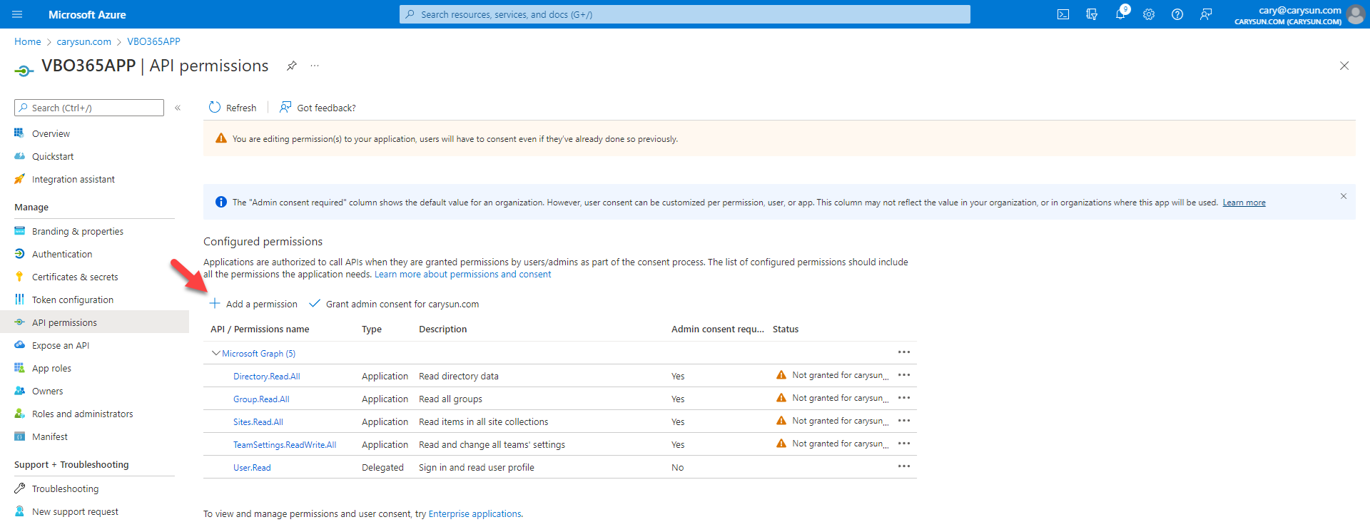The height and width of the screenshot is (532, 1370).
Task: Open options for Group.Read.All row
Action: pos(904,398)
